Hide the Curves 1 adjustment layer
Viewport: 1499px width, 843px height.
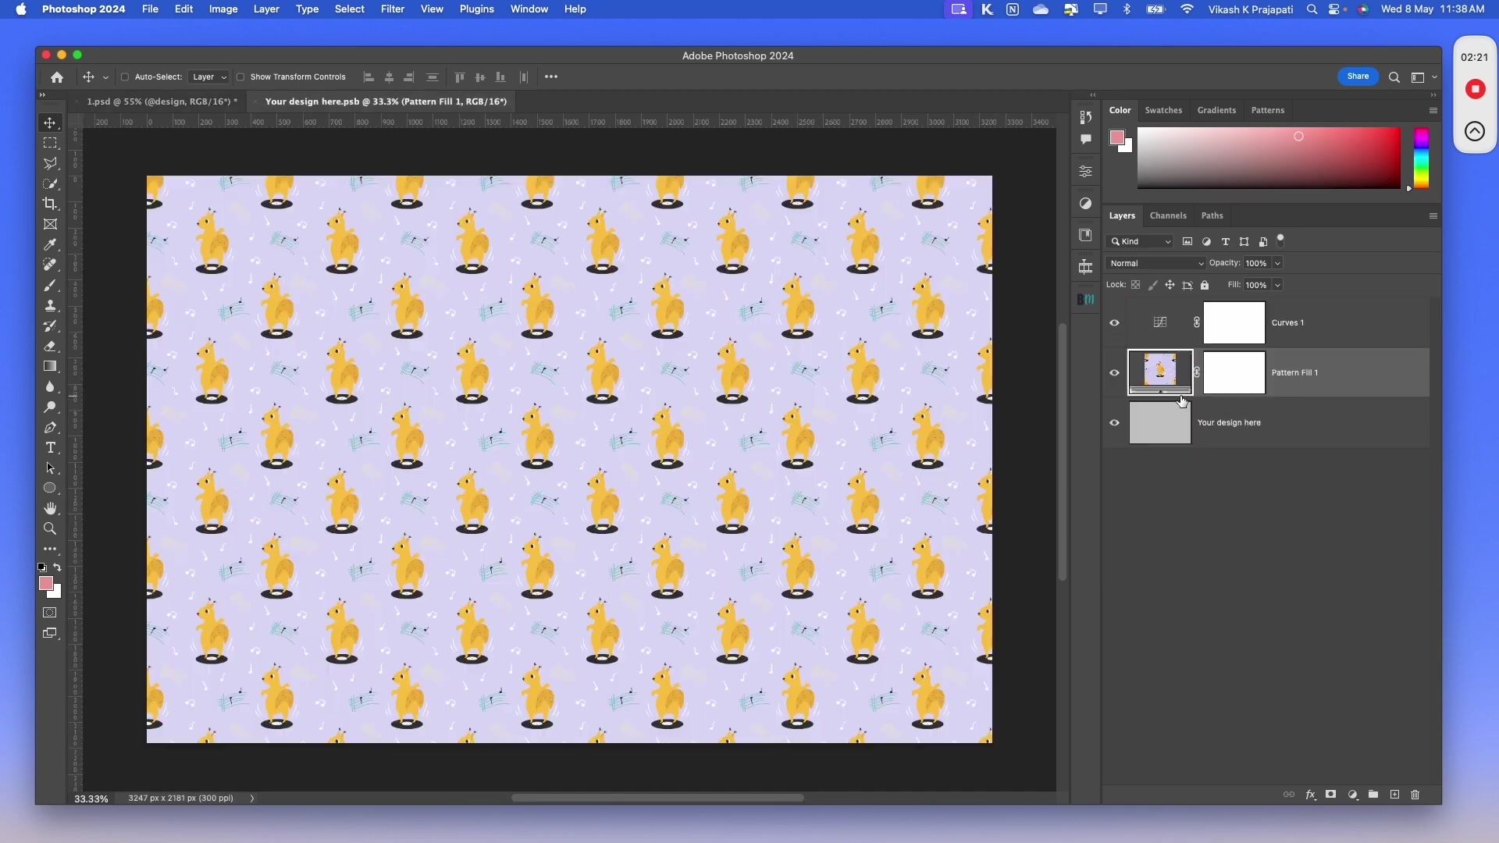(1115, 322)
